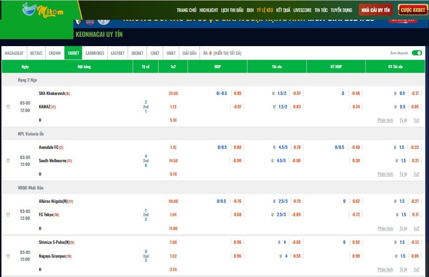The image size is (429, 277).
Task: Open Phân tích for FC Tokyo match
Action: 385,228
